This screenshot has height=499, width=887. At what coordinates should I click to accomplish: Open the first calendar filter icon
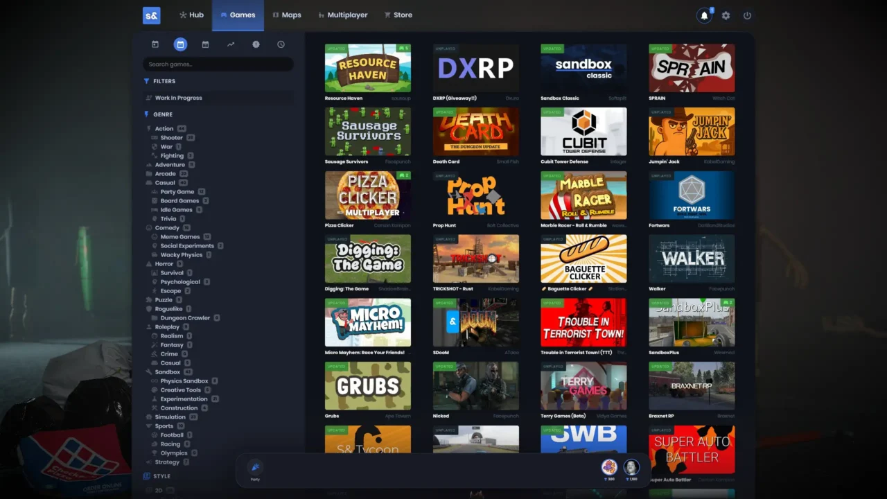pos(155,44)
